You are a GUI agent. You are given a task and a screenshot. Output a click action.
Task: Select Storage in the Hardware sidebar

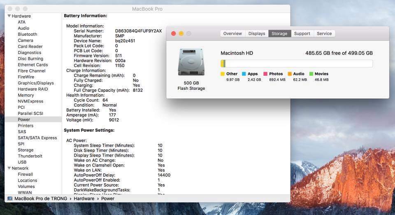(x=26, y=150)
